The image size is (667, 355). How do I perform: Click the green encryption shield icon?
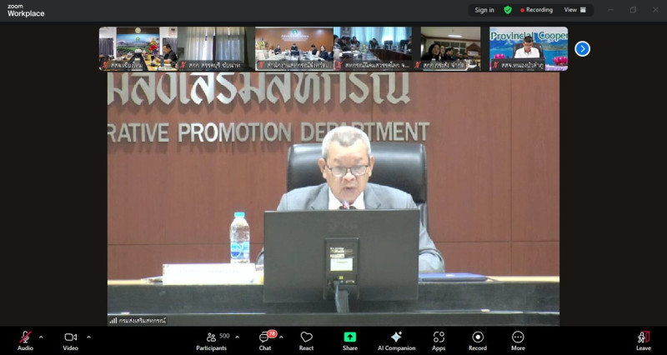[x=508, y=10]
